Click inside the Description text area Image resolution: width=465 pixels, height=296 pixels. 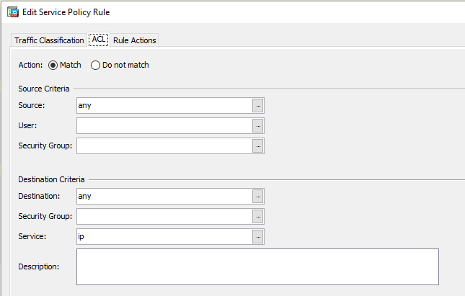pyautogui.click(x=257, y=267)
